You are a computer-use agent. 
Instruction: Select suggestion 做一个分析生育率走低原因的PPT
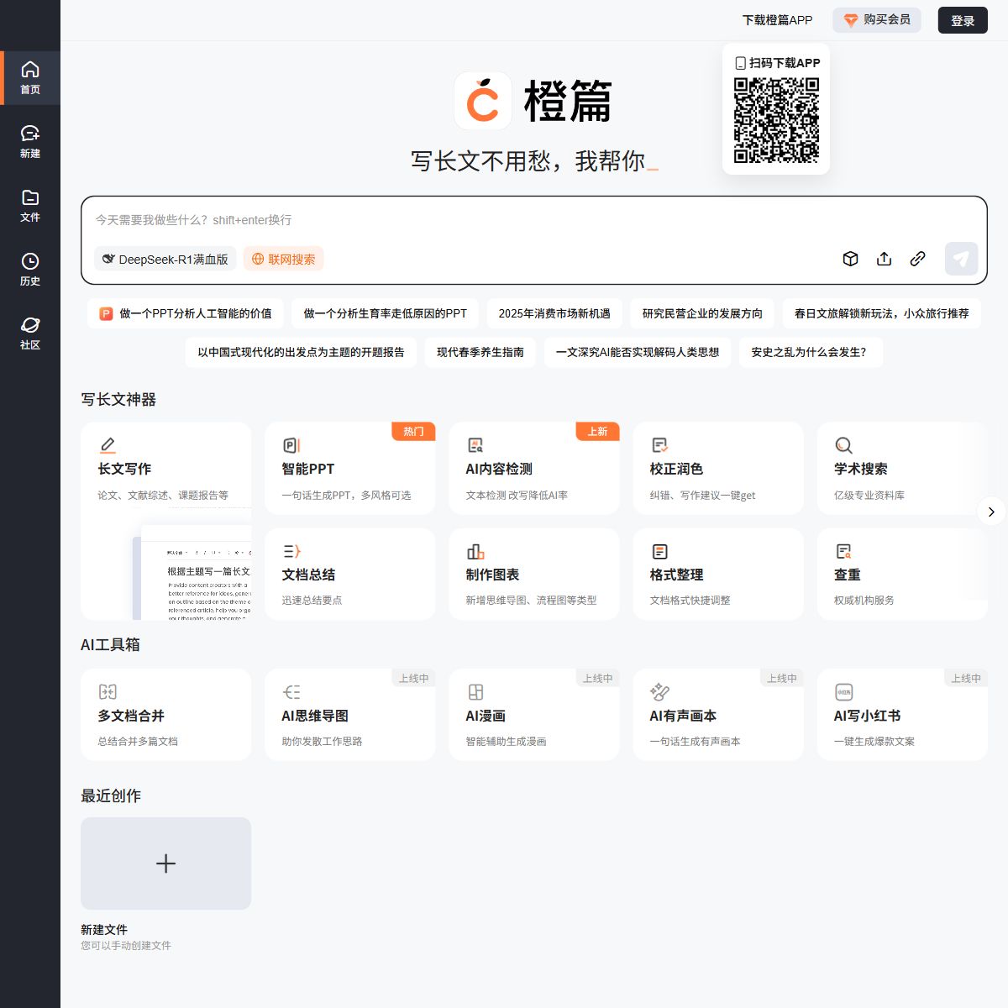[x=385, y=313]
